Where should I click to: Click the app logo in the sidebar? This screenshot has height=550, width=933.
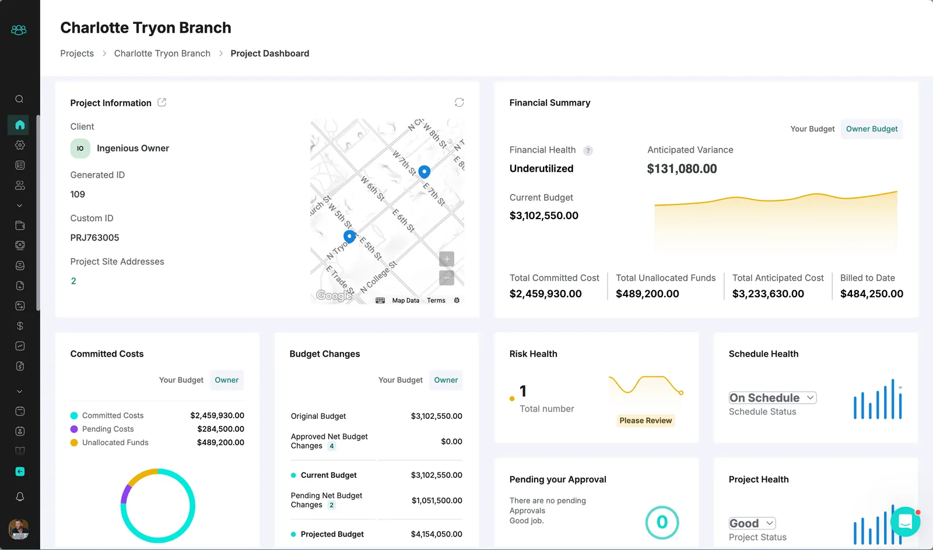19,30
